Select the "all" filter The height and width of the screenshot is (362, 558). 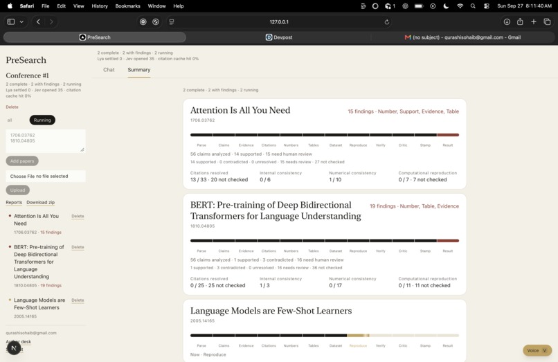pyautogui.click(x=10, y=120)
